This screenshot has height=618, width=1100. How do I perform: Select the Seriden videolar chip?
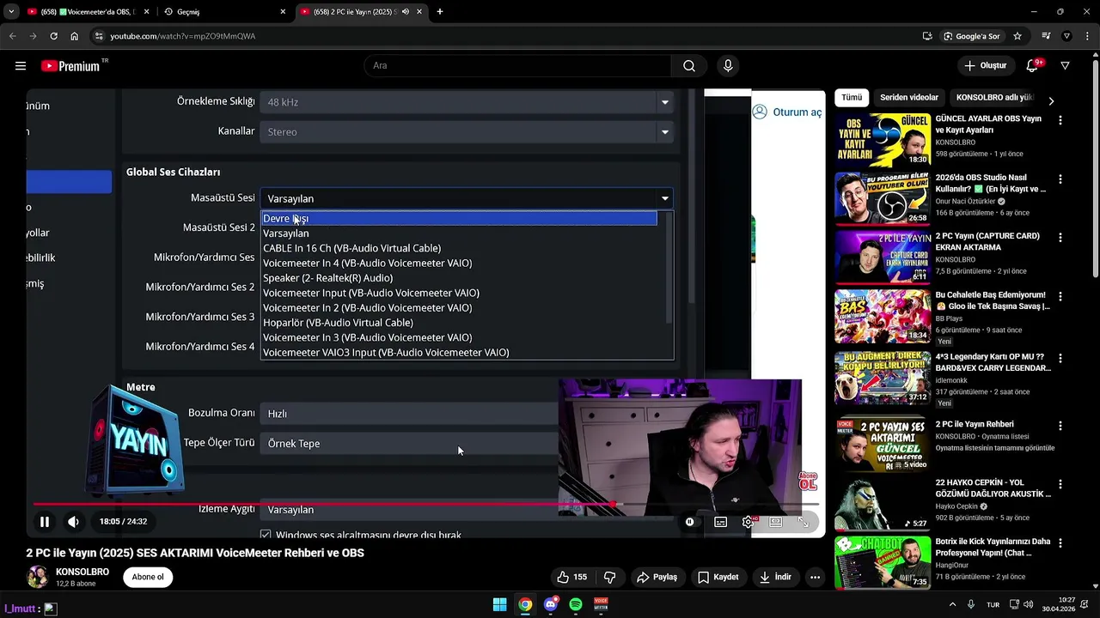[x=909, y=98]
